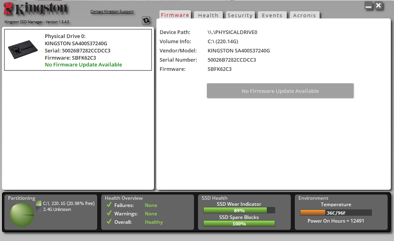Open the Health tab
This screenshot has height=241, width=394.
click(x=208, y=15)
